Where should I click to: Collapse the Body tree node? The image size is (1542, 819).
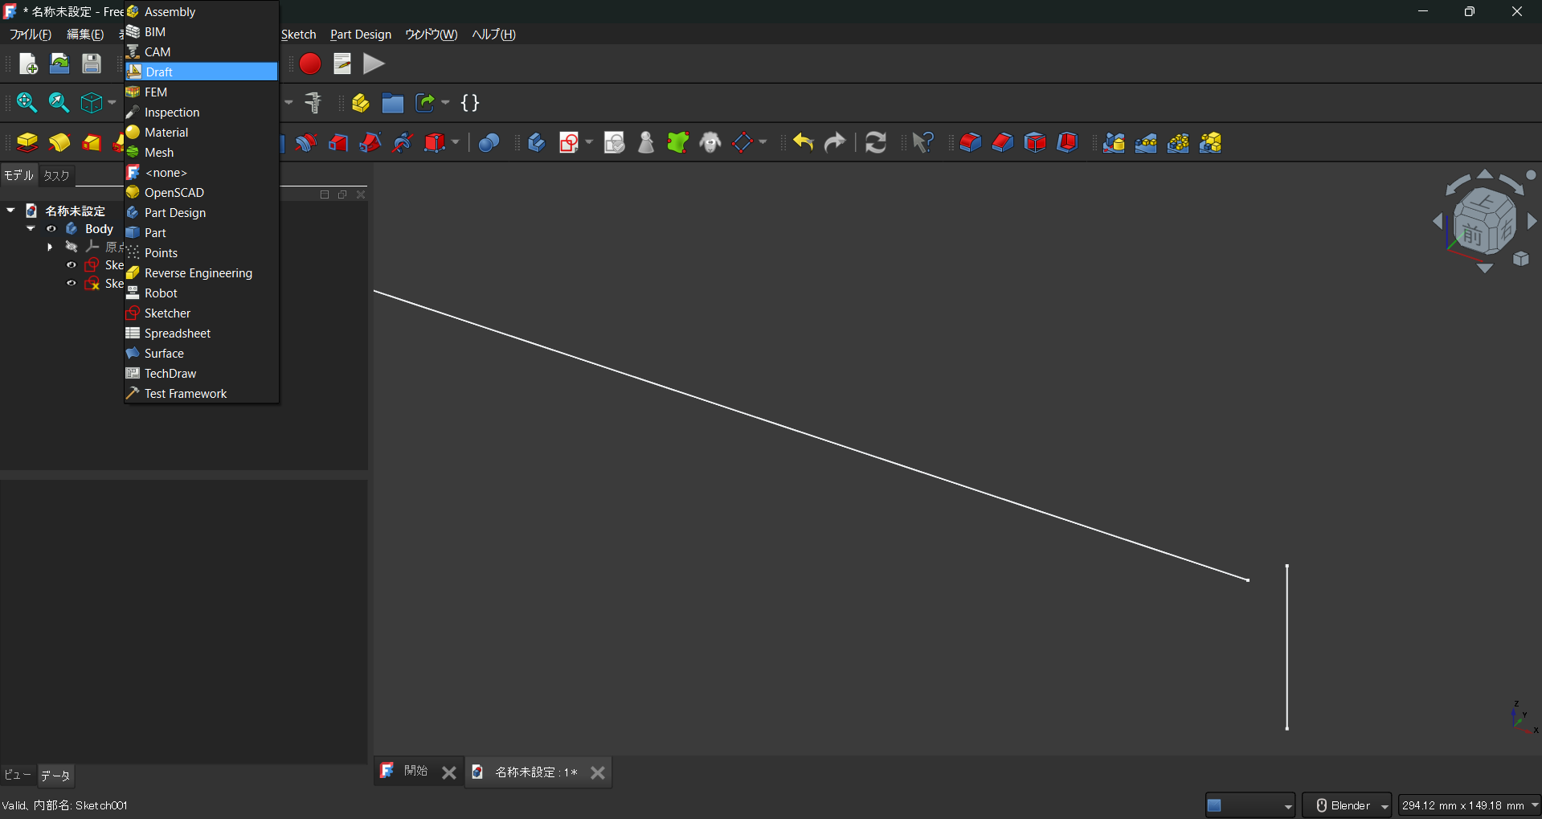(31, 229)
